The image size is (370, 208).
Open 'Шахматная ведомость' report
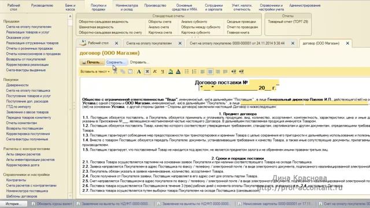(x=96, y=27)
